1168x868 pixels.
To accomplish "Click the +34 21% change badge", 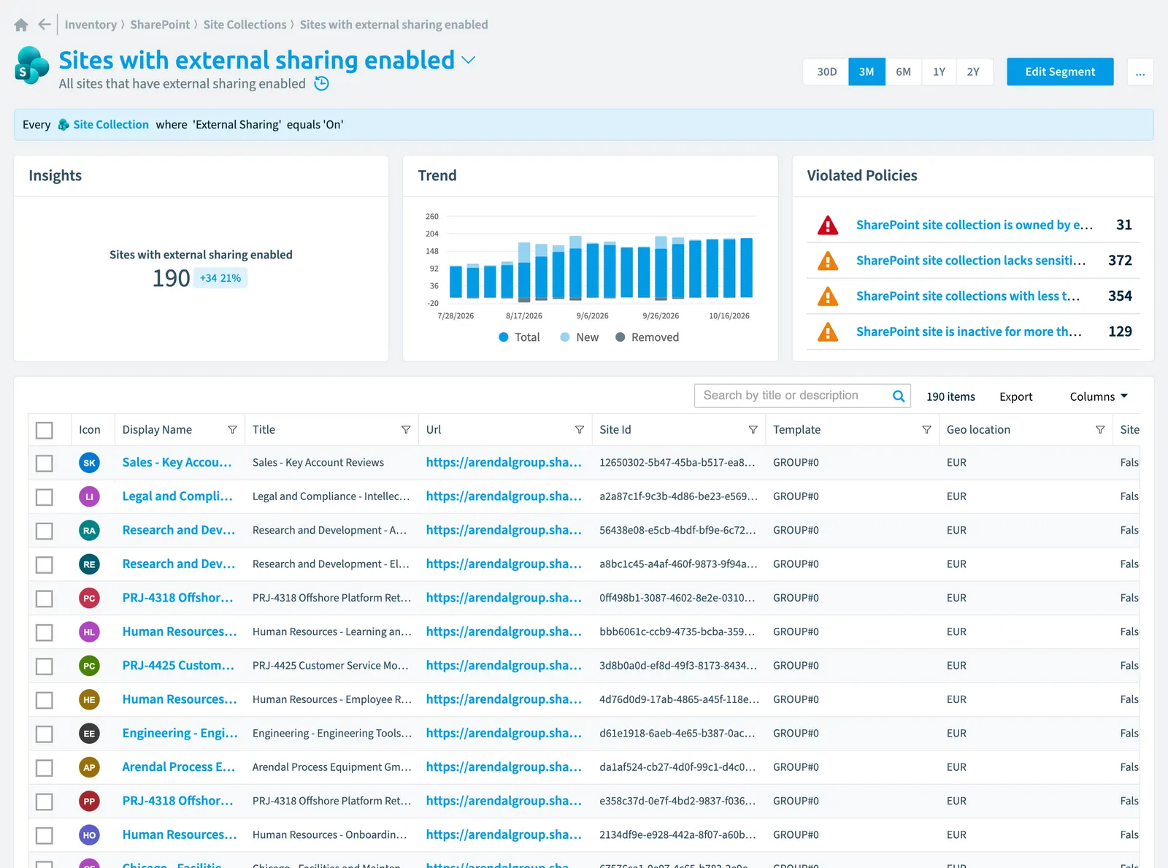I will (220, 278).
